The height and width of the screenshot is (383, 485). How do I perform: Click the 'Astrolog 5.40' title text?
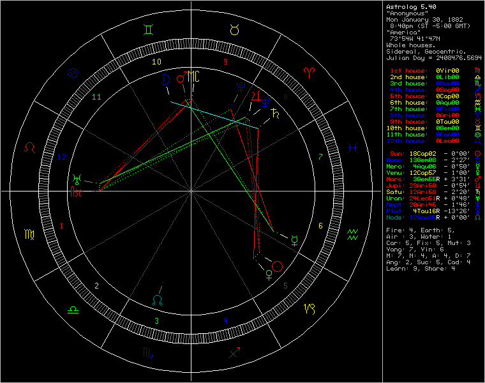[x=411, y=7]
